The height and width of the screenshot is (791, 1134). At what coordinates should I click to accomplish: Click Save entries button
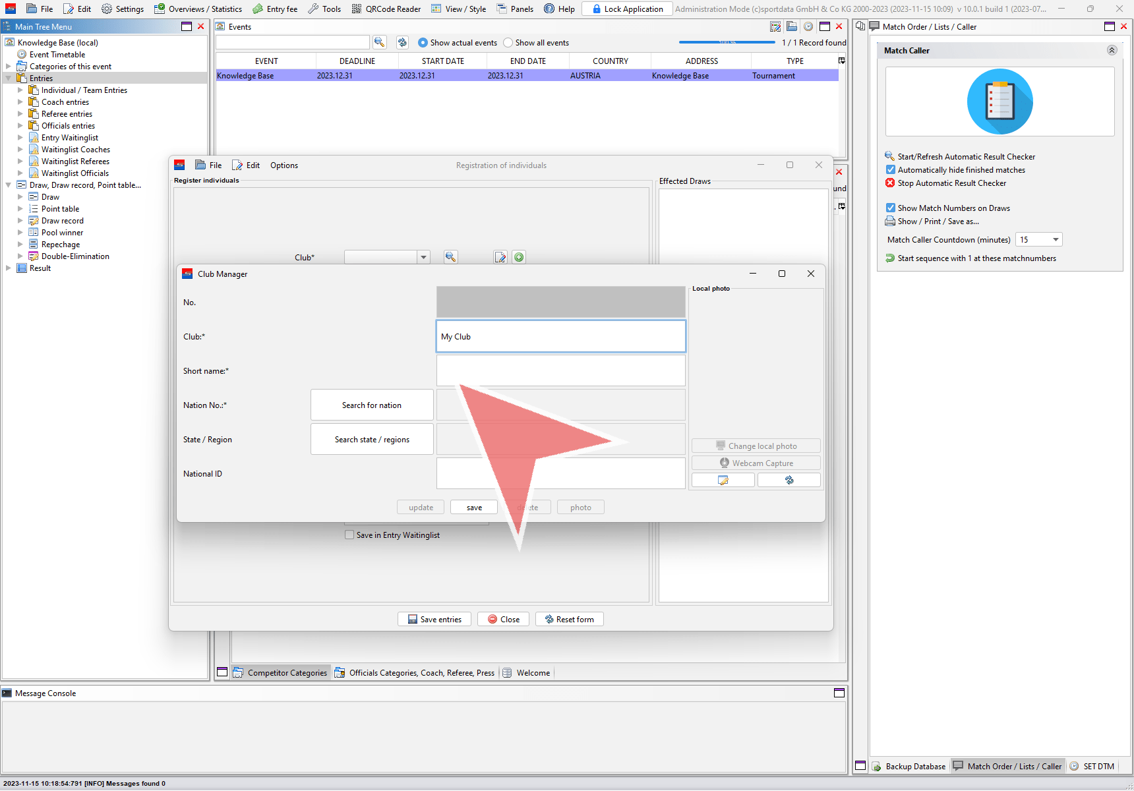tap(434, 620)
